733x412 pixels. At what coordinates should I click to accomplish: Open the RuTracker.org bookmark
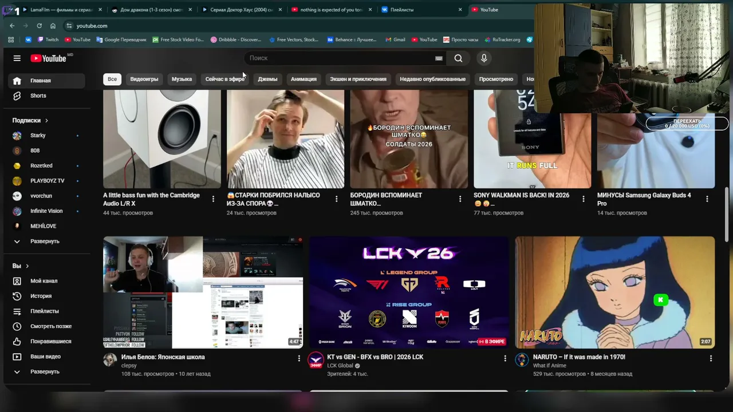click(502, 39)
